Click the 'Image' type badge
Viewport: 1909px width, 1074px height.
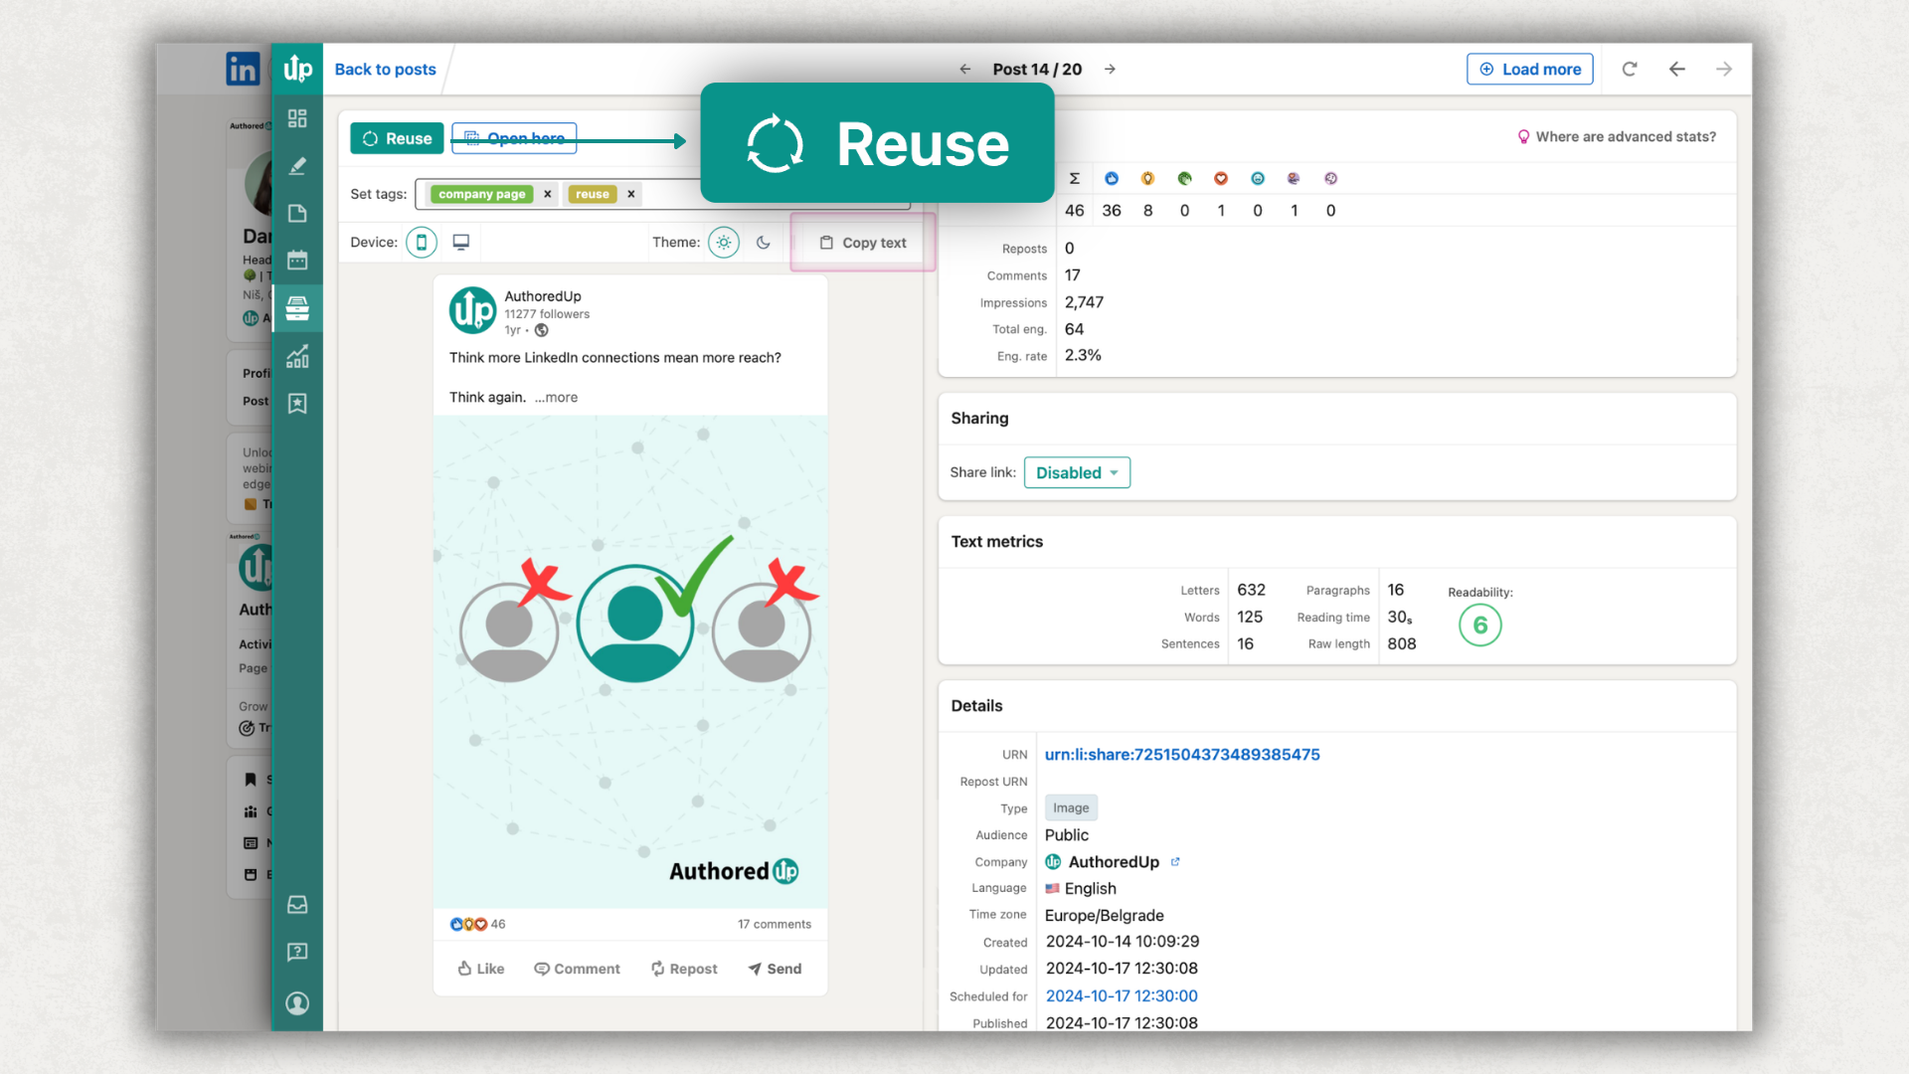[1071, 808]
